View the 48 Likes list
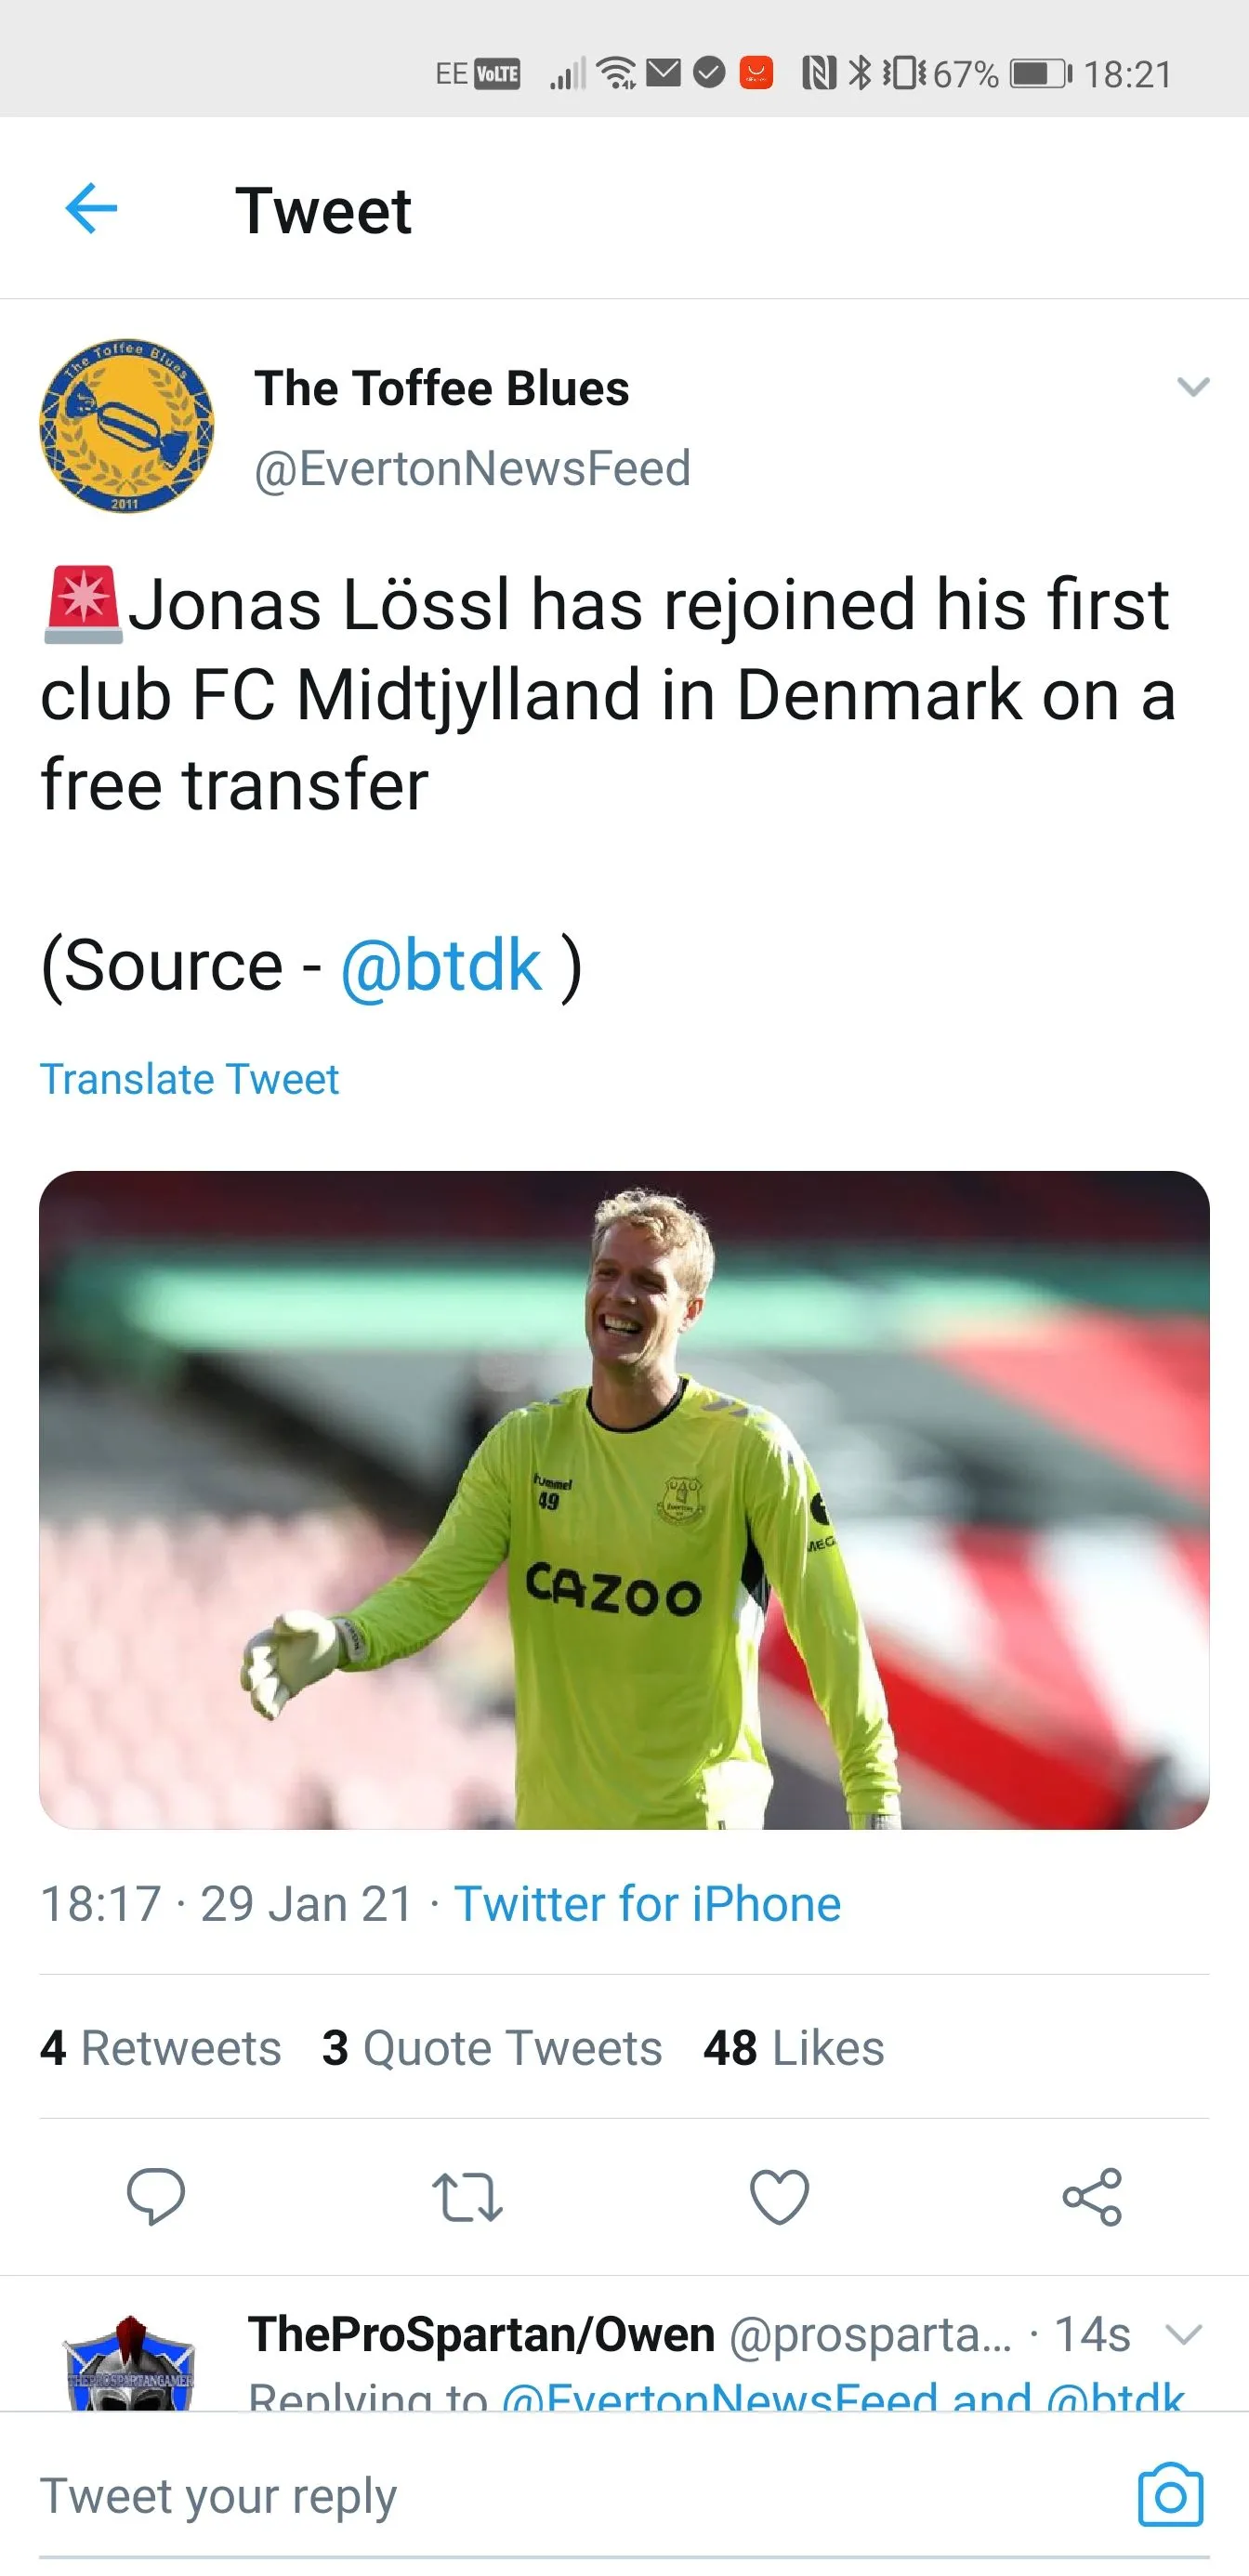This screenshot has height=2576, width=1249. pos(794,2047)
